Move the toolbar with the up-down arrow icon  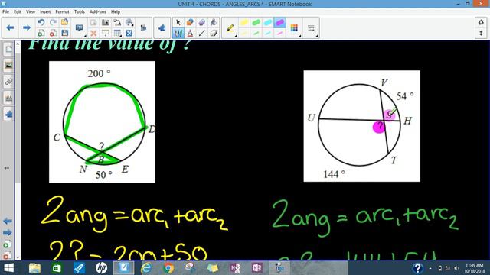tap(481, 33)
